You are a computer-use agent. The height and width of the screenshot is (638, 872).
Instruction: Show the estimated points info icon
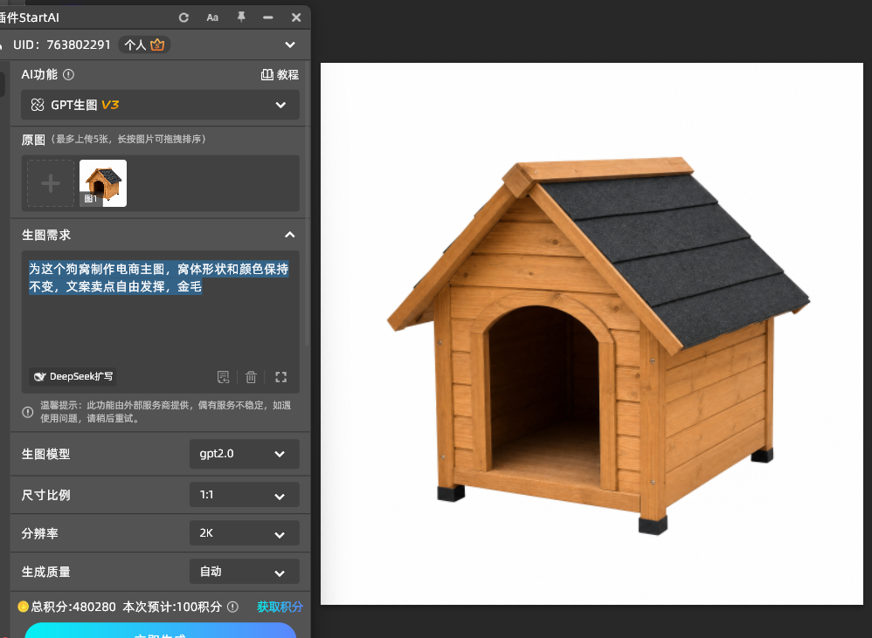point(233,607)
